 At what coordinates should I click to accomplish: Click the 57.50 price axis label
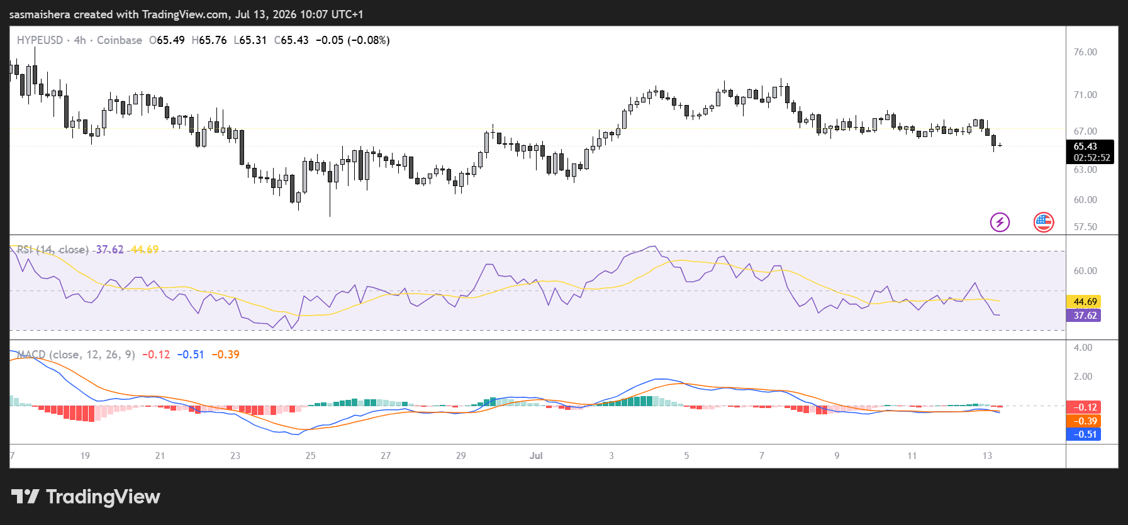1085,227
